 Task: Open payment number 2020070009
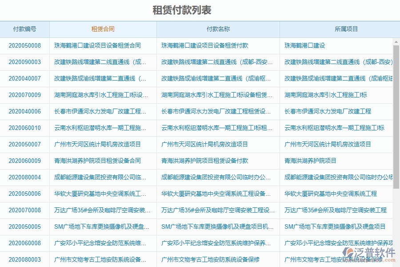25,95
